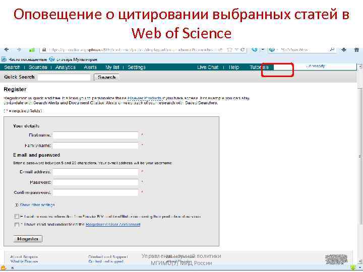Click the magnifier in browser search box

[x=332, y=49]
